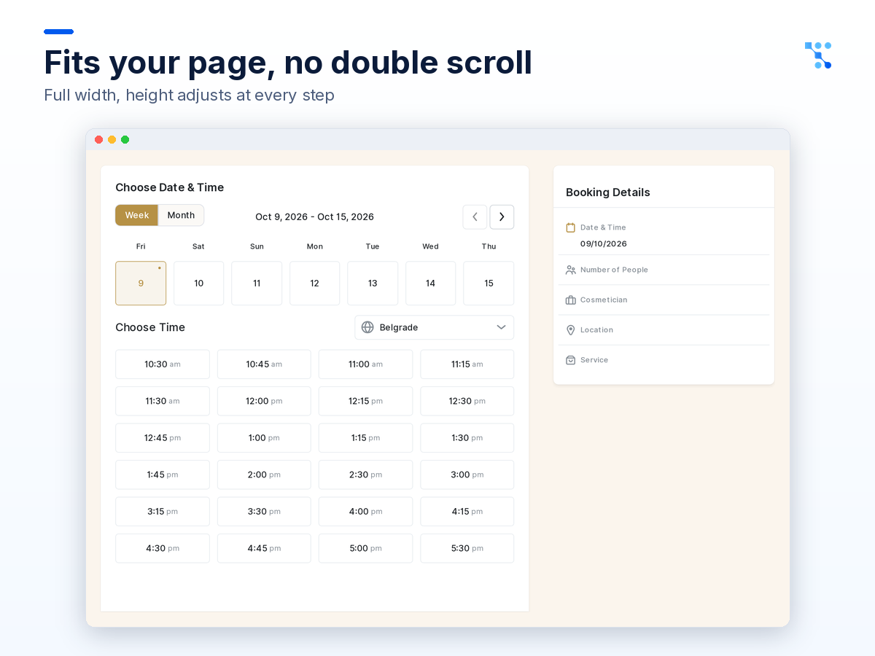Viewport: 875px width, 656px height.
Task: Click the Choose Date & Time heading
Action: pos(169,187)
